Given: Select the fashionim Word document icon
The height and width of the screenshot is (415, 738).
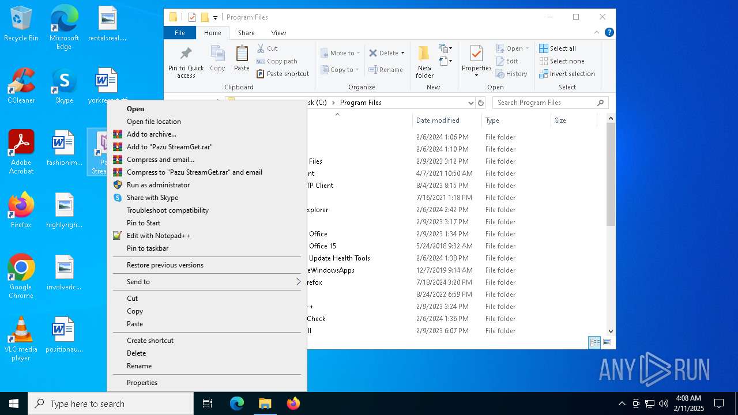Looking at the screenshot, I should pyautogui.click(x=64, y=148).
